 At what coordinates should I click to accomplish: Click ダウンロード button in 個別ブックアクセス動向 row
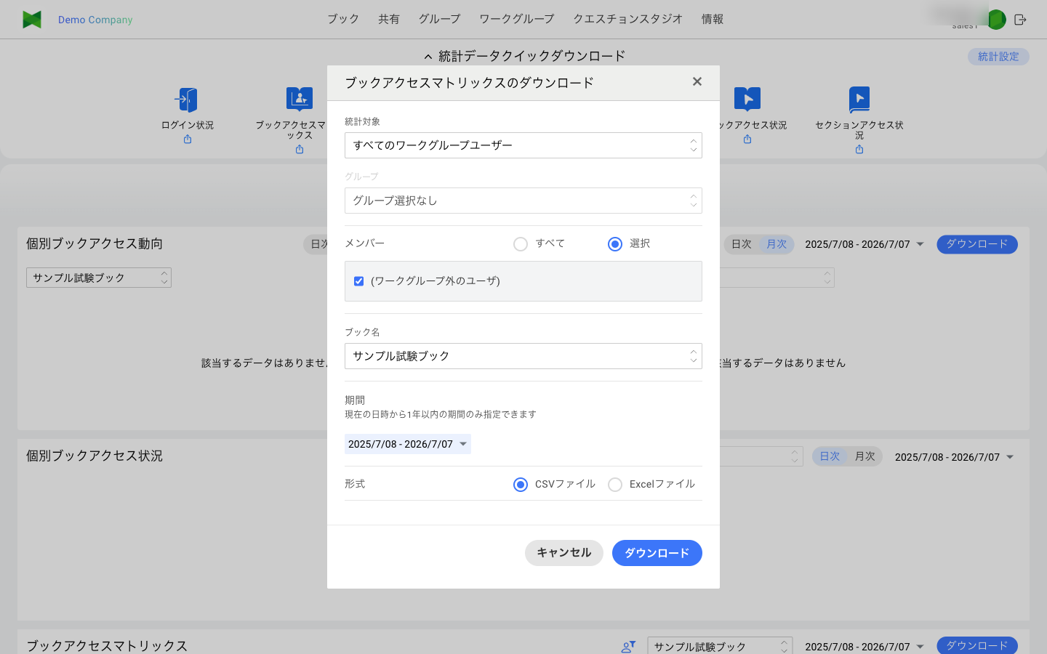click(x=977, y=244)
